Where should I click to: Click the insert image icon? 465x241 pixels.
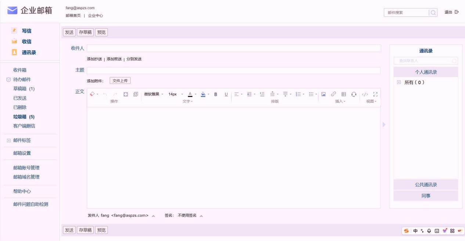point(324,94)
